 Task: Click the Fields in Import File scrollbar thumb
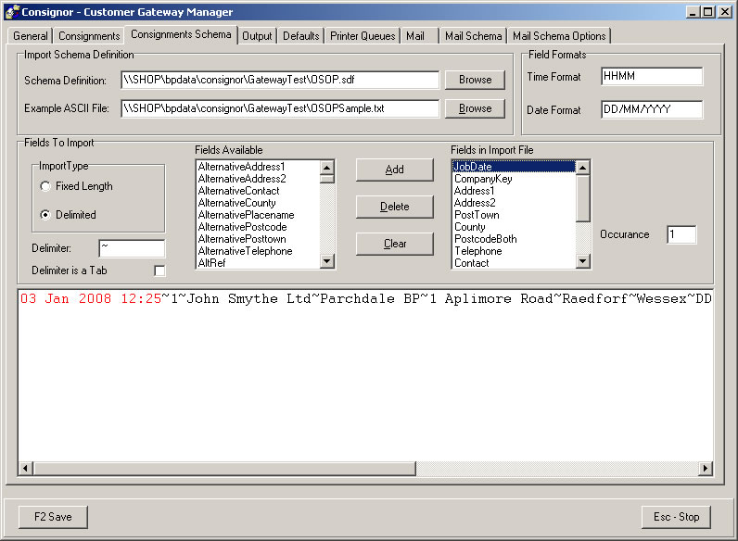(582, 198)
